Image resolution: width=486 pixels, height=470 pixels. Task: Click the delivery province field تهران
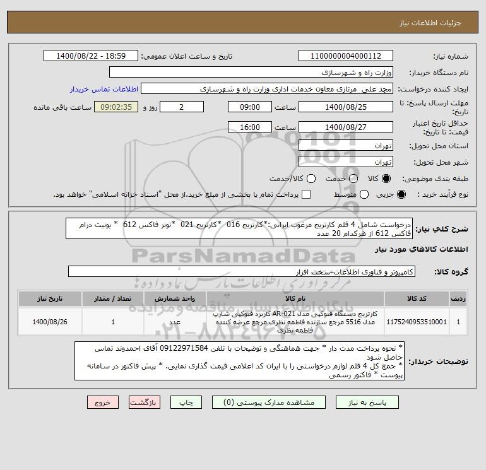click(x=346, y=146)
